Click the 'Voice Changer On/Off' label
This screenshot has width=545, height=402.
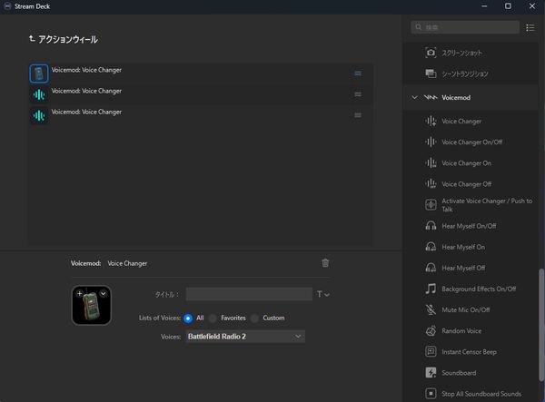point(472,142)
